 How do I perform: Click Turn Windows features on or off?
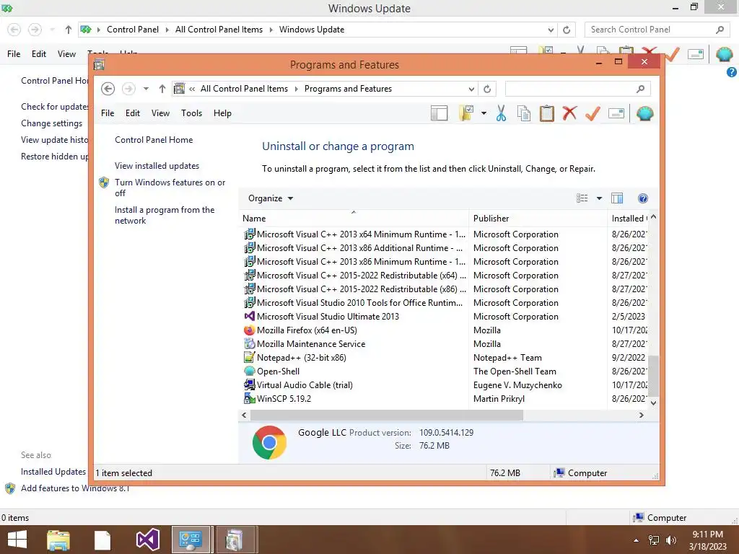point(170,188)
